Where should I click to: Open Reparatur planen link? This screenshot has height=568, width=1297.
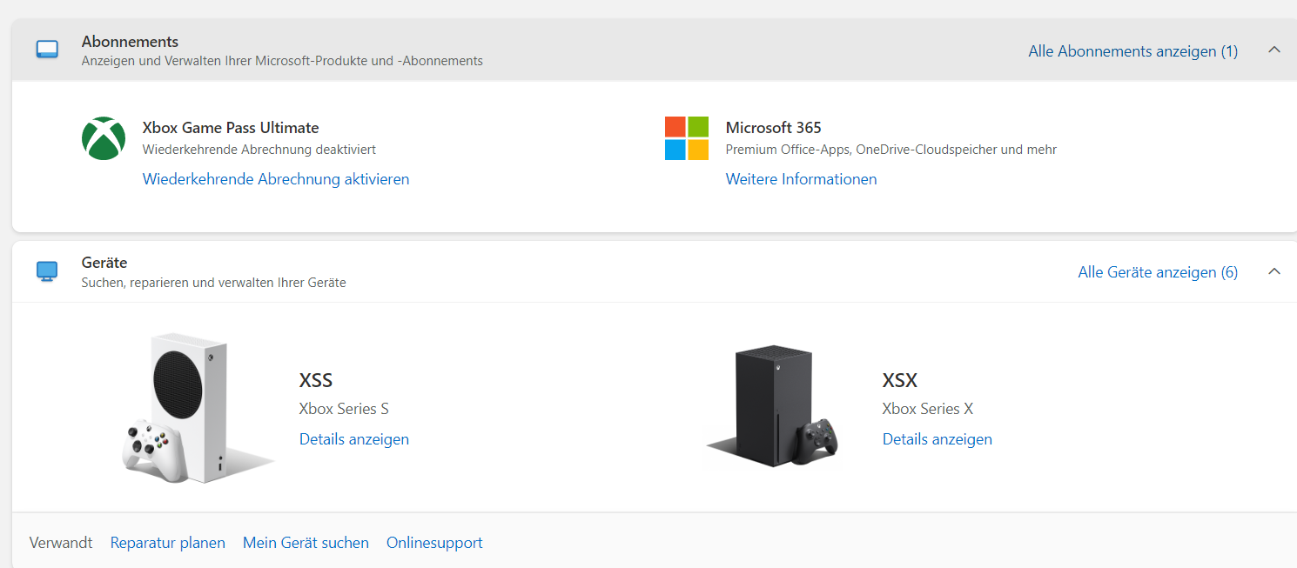168,543
